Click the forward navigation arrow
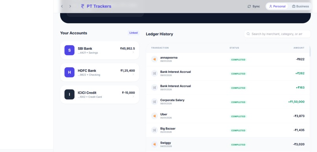This screenshot has width=317, height=152. coord(70,6)
